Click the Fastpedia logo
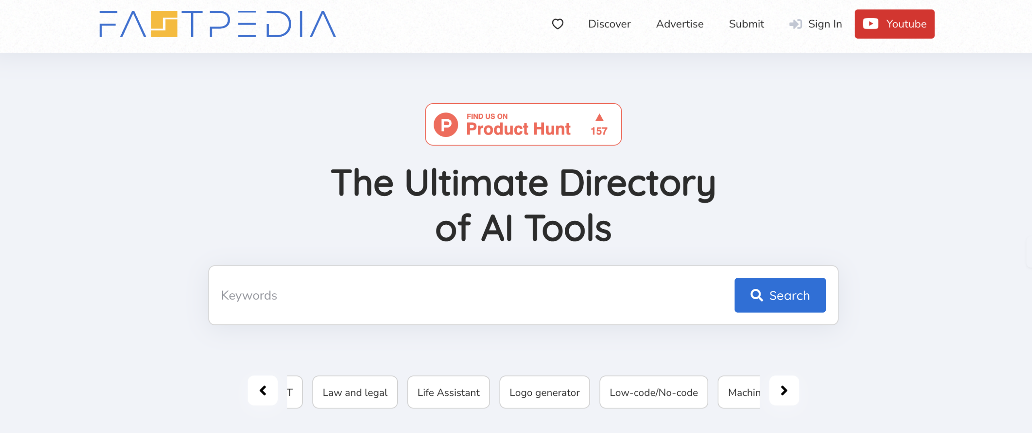 click(217, 24)
